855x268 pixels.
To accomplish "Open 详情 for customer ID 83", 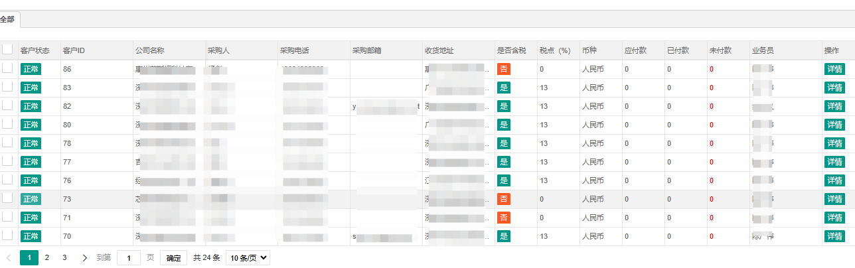I will click(x=834, y=88).
